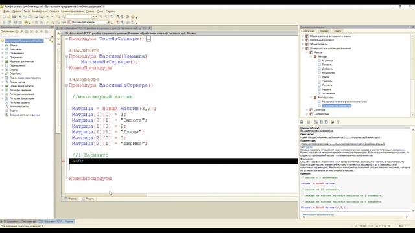Viewport: 415px width, 233px height.
Task: Open the Конфигурация menu
Action: coord(40,12)
